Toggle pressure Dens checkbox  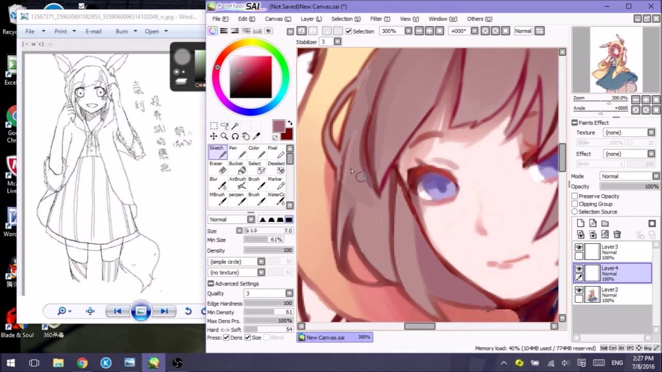[226, 337]
